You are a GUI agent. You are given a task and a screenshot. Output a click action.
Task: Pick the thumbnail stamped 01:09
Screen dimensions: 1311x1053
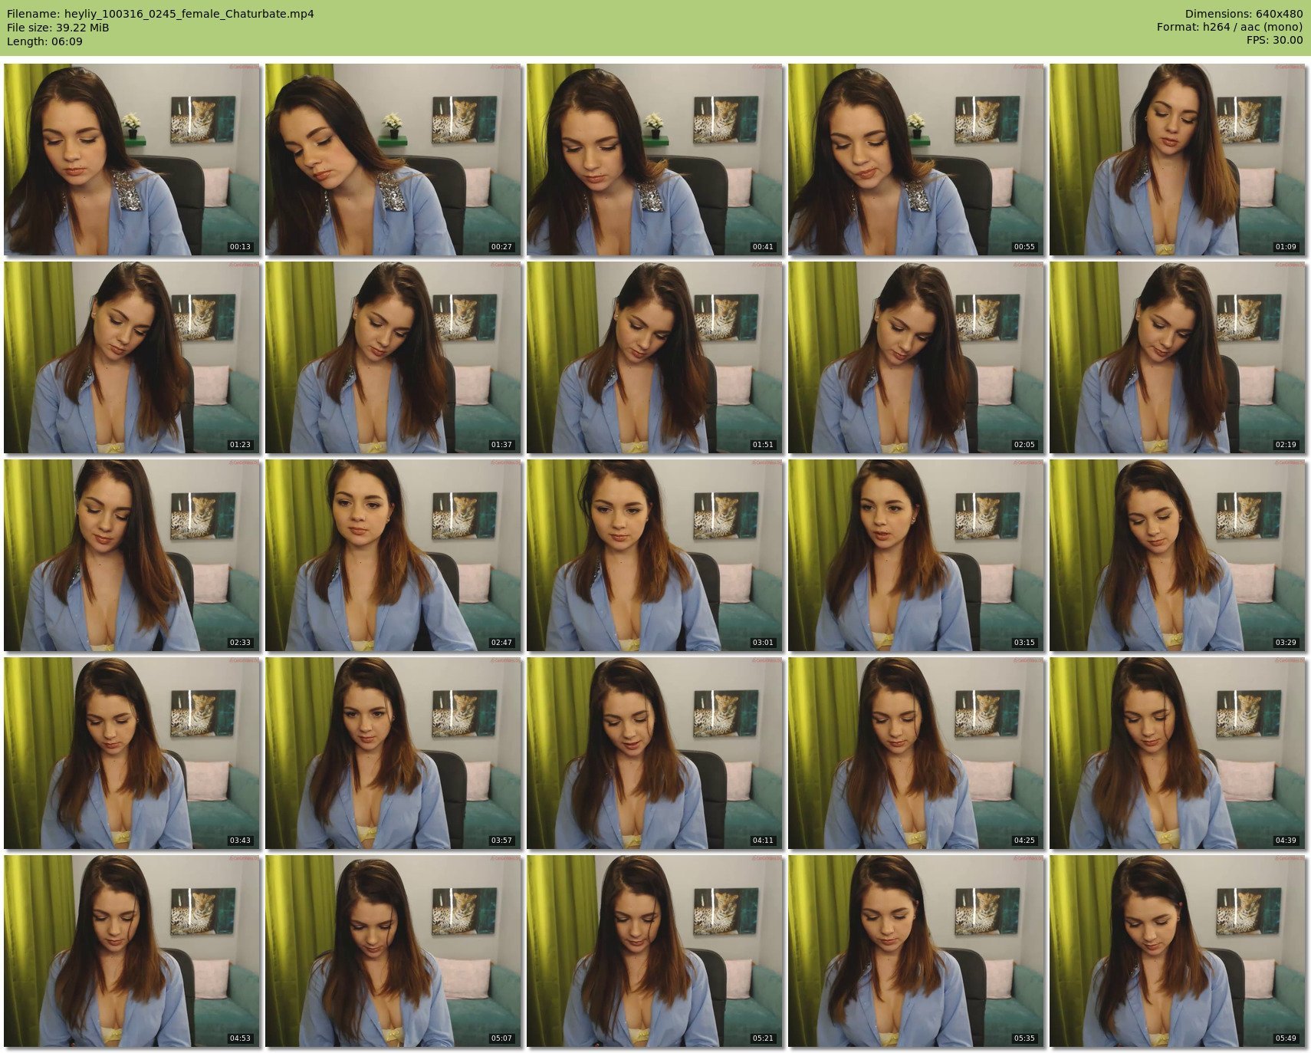tap(1178, 160)
